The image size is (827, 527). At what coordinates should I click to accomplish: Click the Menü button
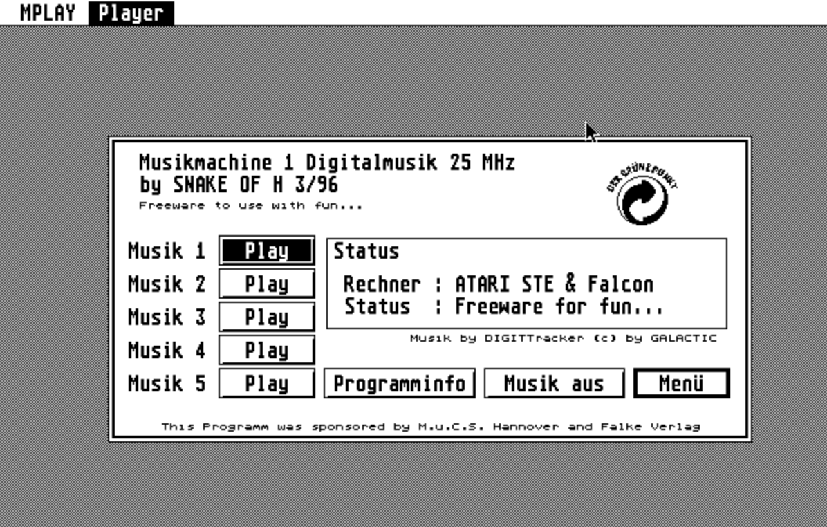pyautogui.click(x=681, y=384)
